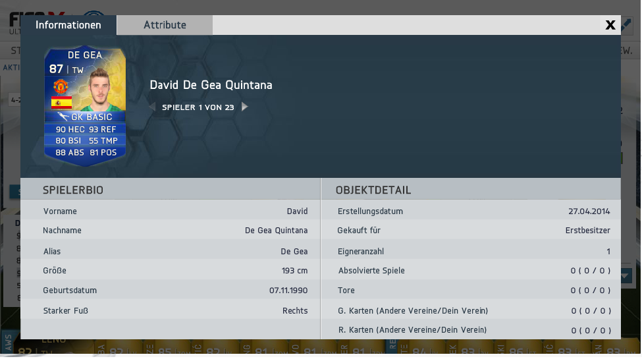
Task: Close the player info dialog with X
Action: click(610, 25)
